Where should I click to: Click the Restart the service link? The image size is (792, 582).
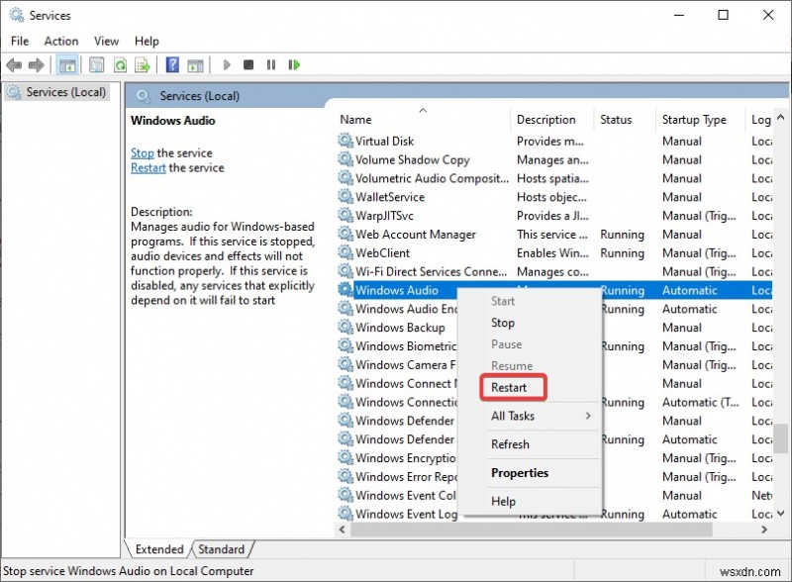tap(148, 167)
